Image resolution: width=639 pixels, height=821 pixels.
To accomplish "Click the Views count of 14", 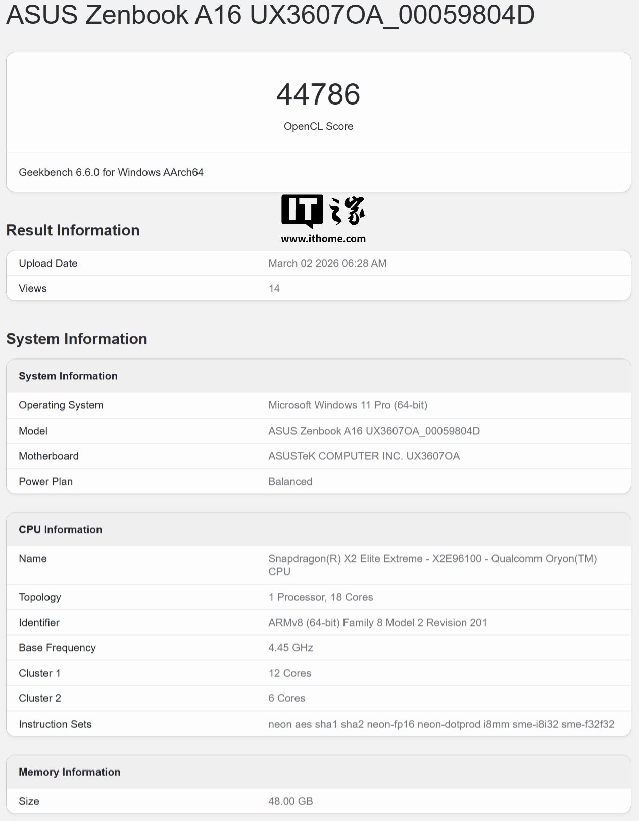I will click(x=274, y=288).
